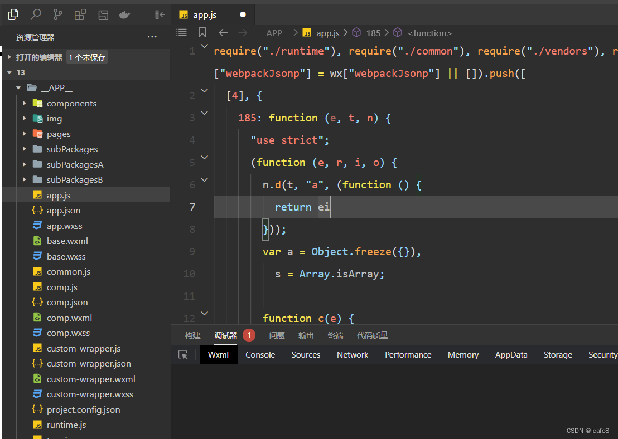Open the Storage devtools tab
The image size is (618, 439).
click(x=558, y=355)
